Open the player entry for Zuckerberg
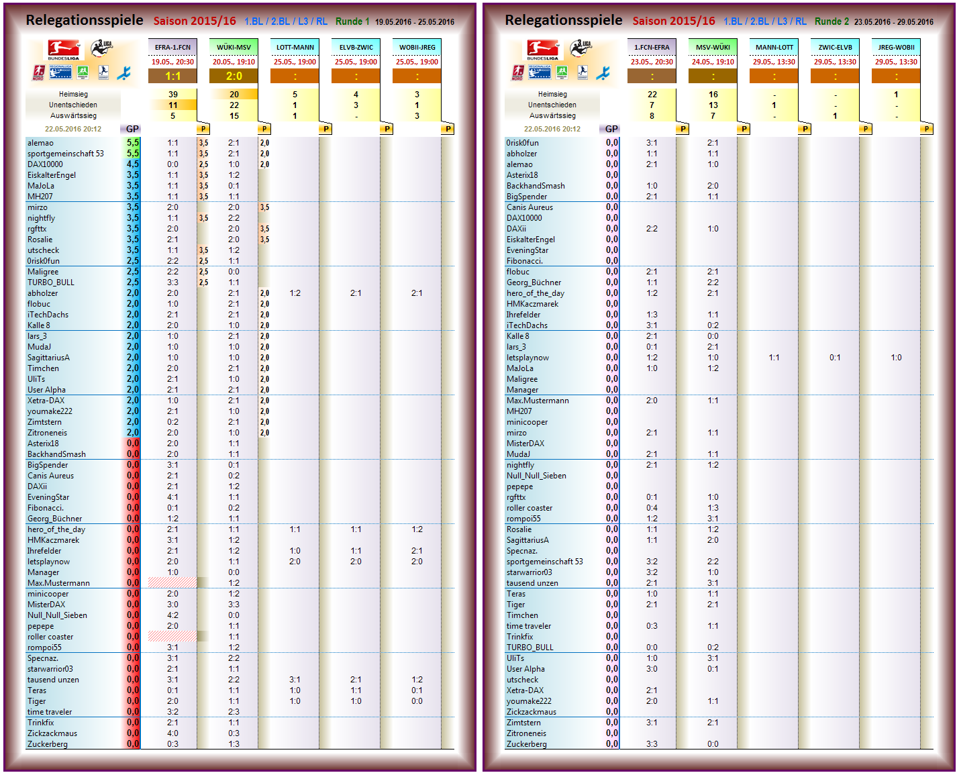This screenshot has width=959, height=775. (x=46, y=744)
